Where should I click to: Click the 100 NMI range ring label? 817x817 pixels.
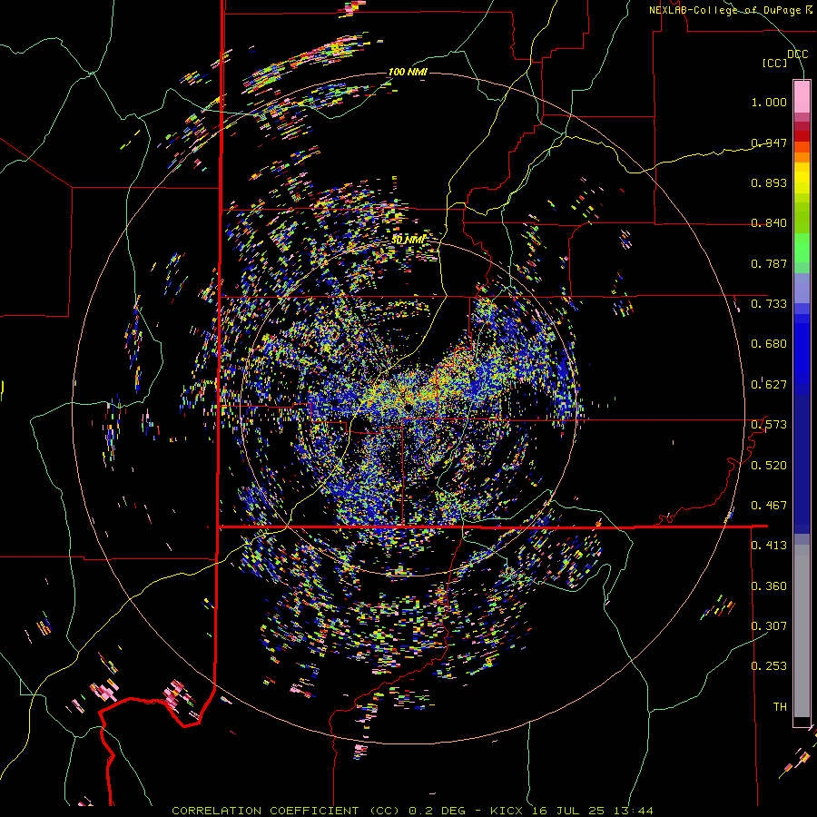408,72
